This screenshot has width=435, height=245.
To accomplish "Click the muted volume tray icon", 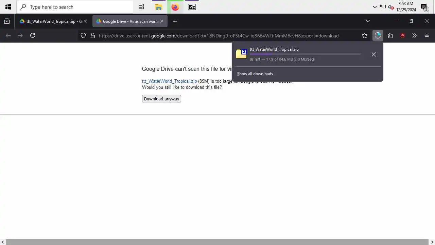I will pyautogui.click(x=391, y=7).
